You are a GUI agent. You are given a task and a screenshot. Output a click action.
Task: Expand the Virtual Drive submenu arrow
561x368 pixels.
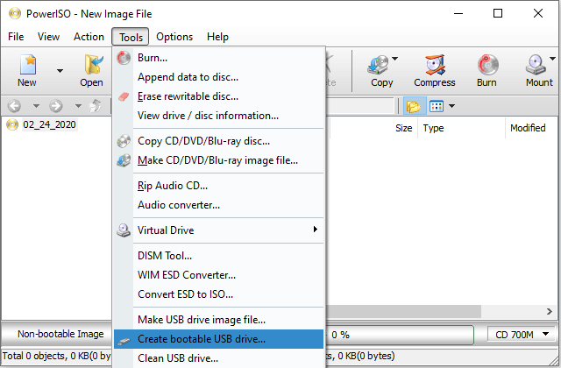316,230
